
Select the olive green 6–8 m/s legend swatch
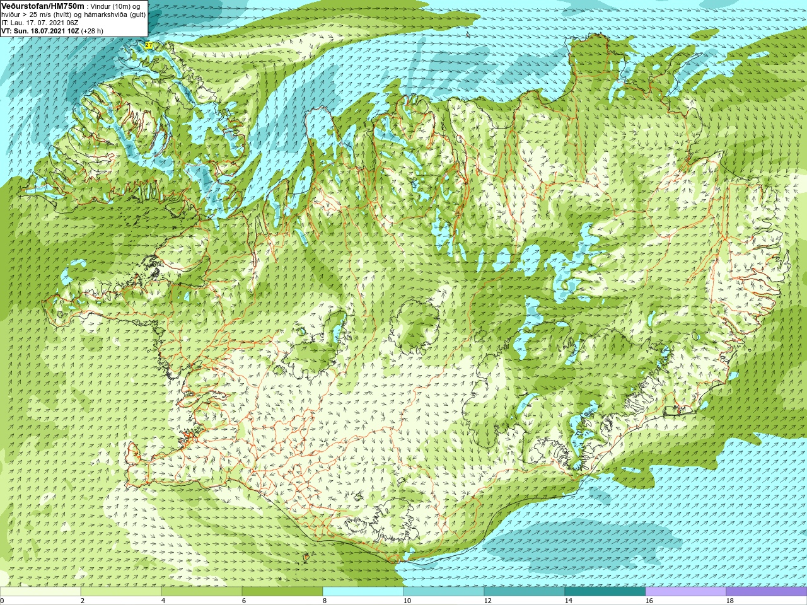coord(282,592)
